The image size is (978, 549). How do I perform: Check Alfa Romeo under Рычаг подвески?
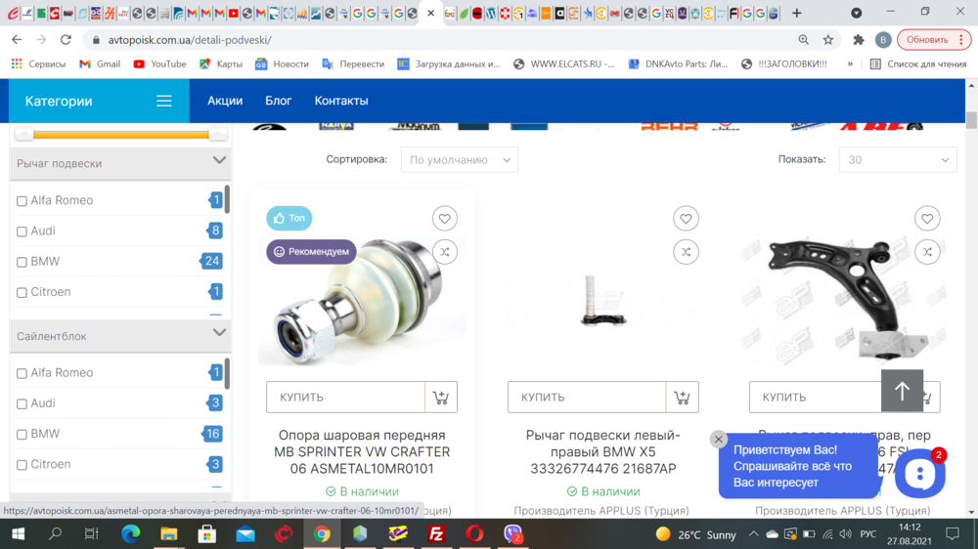(x=22, y=201)
